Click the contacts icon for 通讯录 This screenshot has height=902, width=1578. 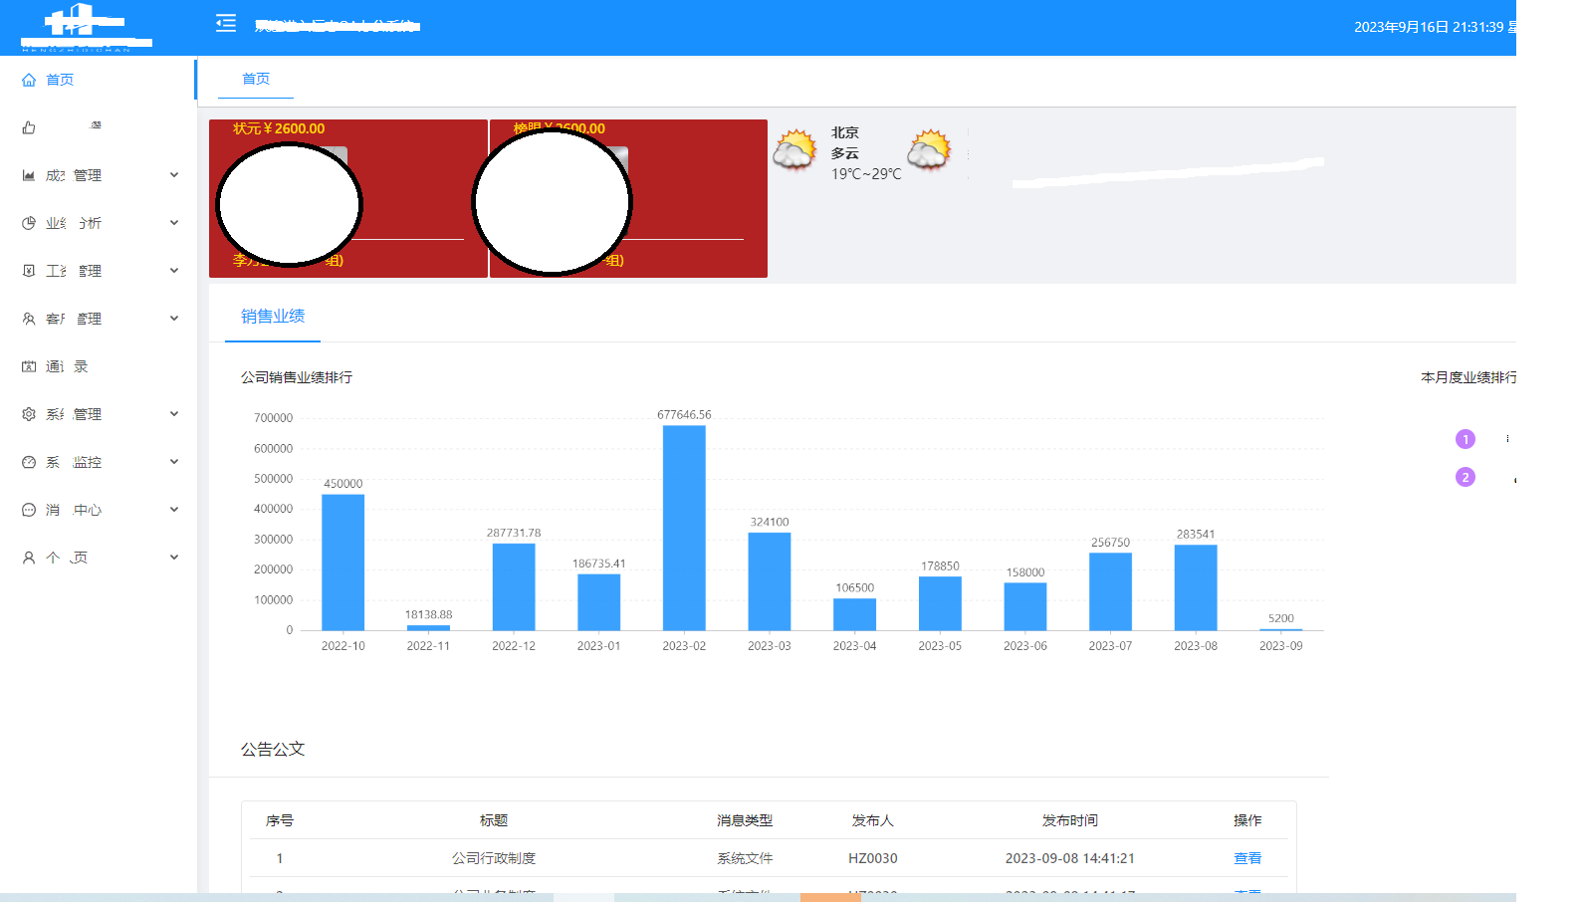(x=29, y=366)
